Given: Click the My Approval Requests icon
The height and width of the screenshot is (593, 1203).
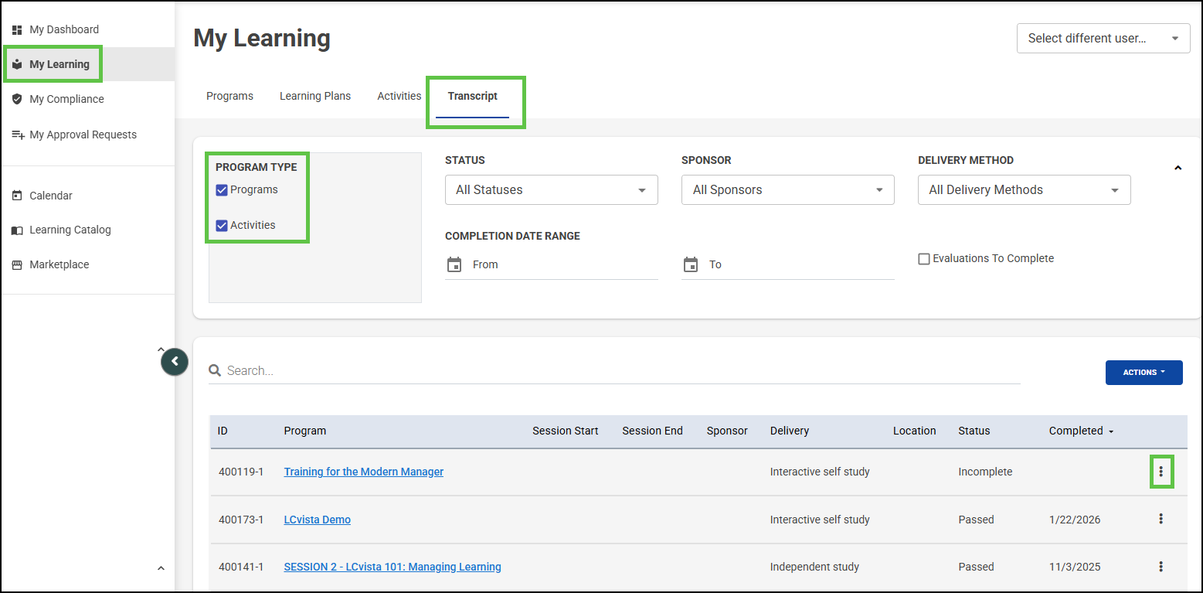Looking at the screenshot, I should (x=18, y=135).
